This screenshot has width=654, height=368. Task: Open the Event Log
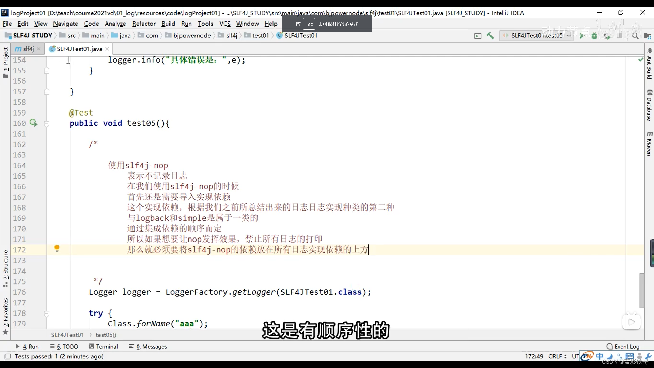623,346
